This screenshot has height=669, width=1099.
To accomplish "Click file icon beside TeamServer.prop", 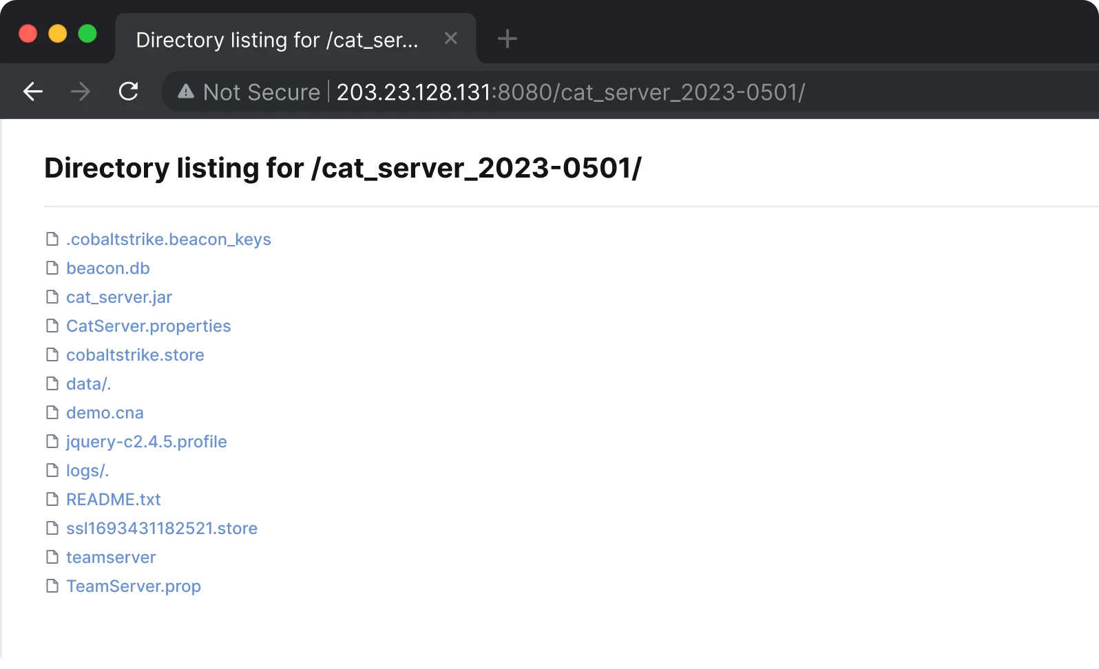I will [52, 586].
